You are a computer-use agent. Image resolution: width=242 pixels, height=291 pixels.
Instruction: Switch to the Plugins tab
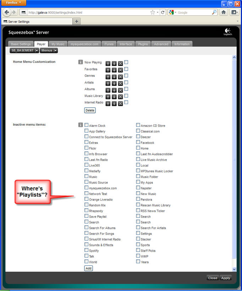[143, 44]
